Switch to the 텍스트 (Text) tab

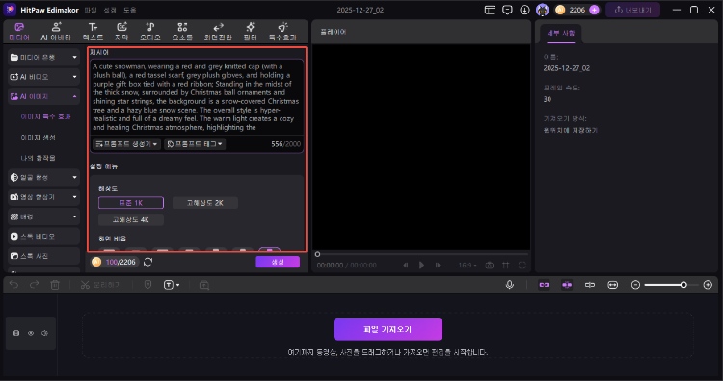tap(93, 32)
